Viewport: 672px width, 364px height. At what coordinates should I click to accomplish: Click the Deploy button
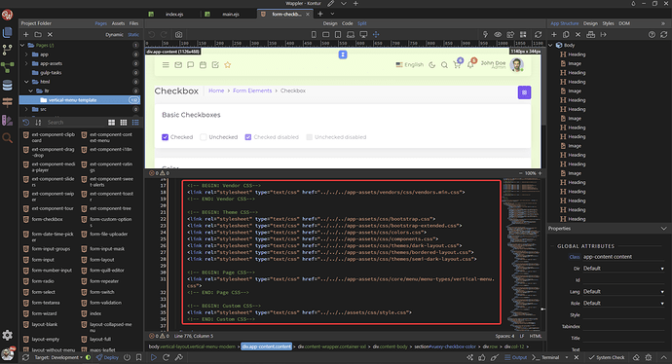pyautogui.click(x=107, y=357)
